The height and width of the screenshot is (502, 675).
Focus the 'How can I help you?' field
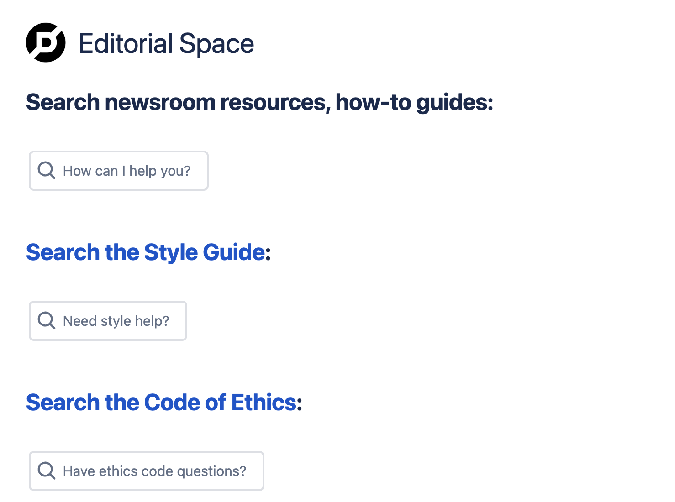[119, 171]
